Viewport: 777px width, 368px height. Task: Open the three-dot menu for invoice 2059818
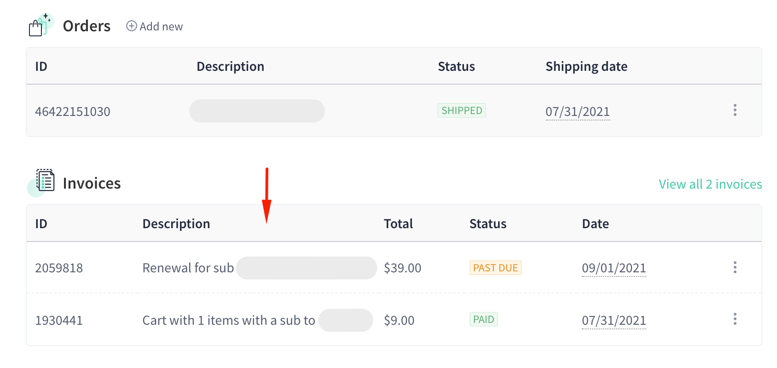735,267
